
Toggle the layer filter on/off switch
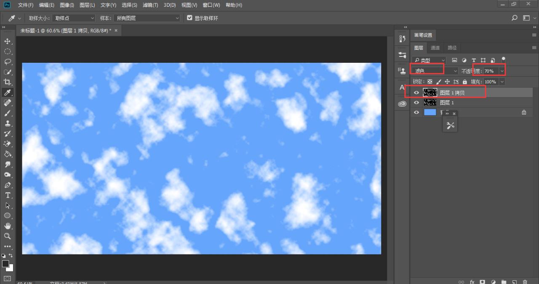pos(503,60)
